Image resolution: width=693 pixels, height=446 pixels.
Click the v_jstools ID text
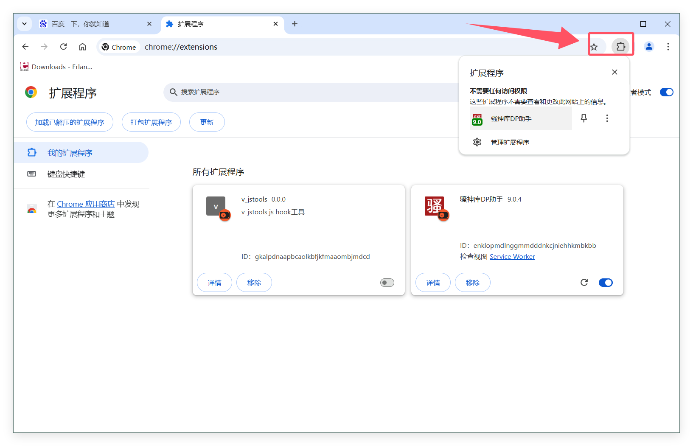click(306, 257)
